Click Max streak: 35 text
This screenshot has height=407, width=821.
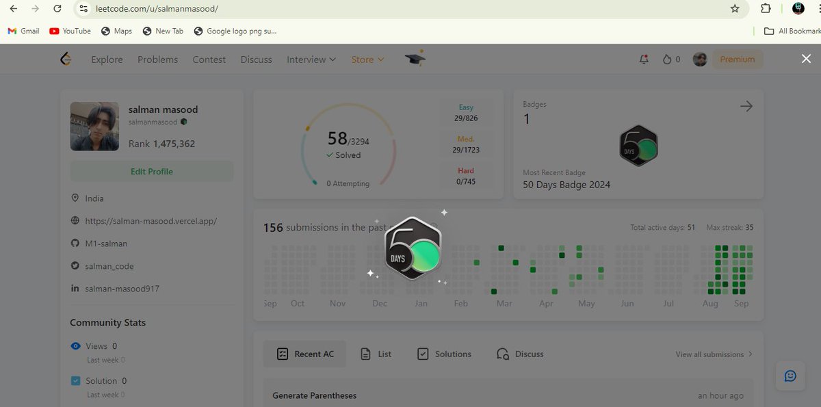click(x=730, y=228)
